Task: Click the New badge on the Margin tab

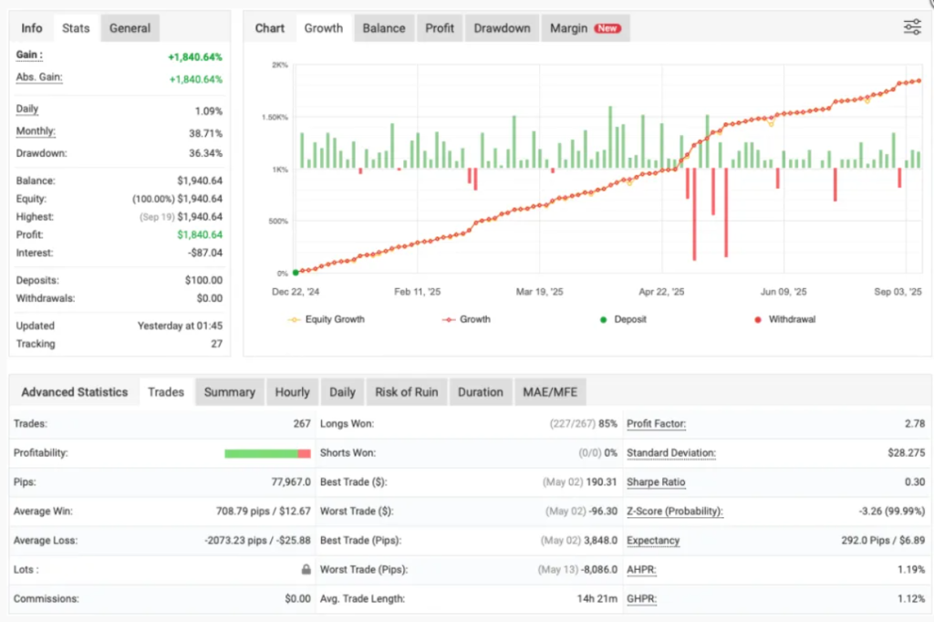Action: click(608, 28)
